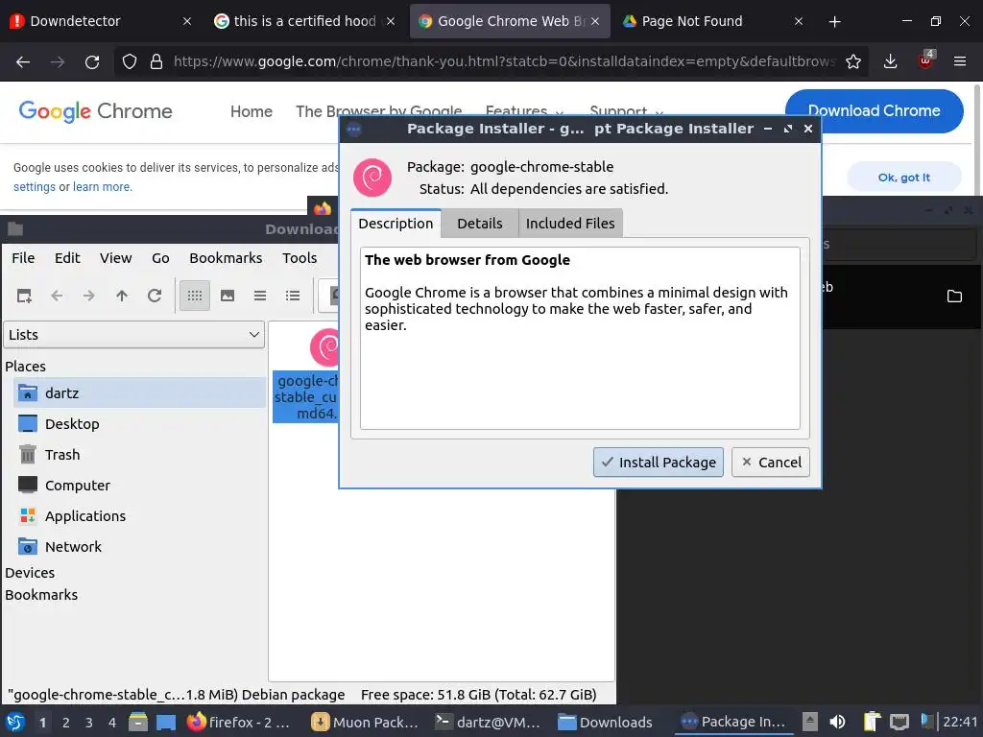The height and width of the screenshot is (737, 983).
Task: Open the File menu in file manager
Action: pos(23,258)
